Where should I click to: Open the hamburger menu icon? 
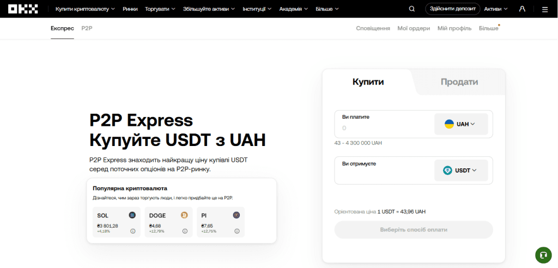(545, 9)
